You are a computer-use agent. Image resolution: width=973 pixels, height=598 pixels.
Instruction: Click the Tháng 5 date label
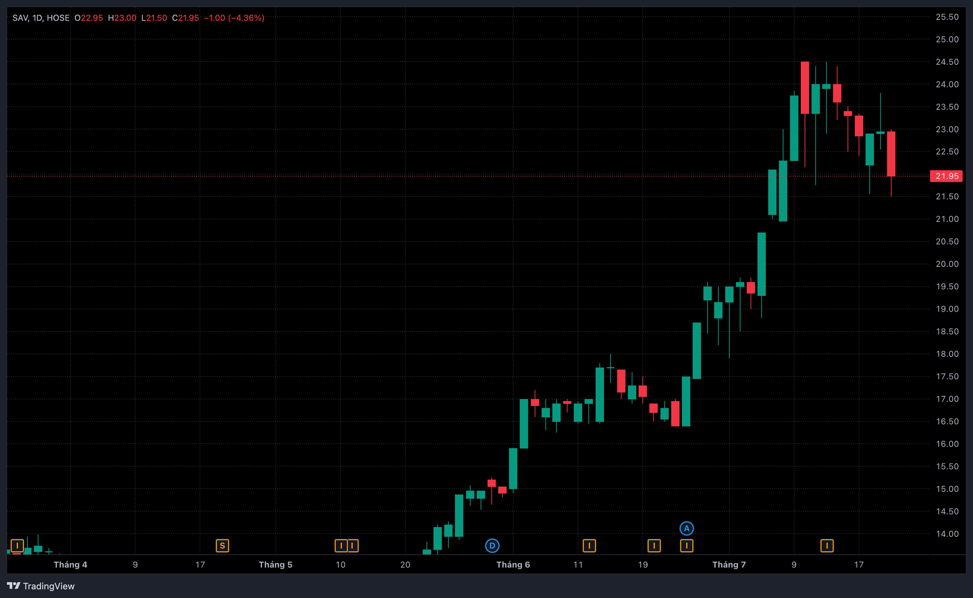coord(276,564)
